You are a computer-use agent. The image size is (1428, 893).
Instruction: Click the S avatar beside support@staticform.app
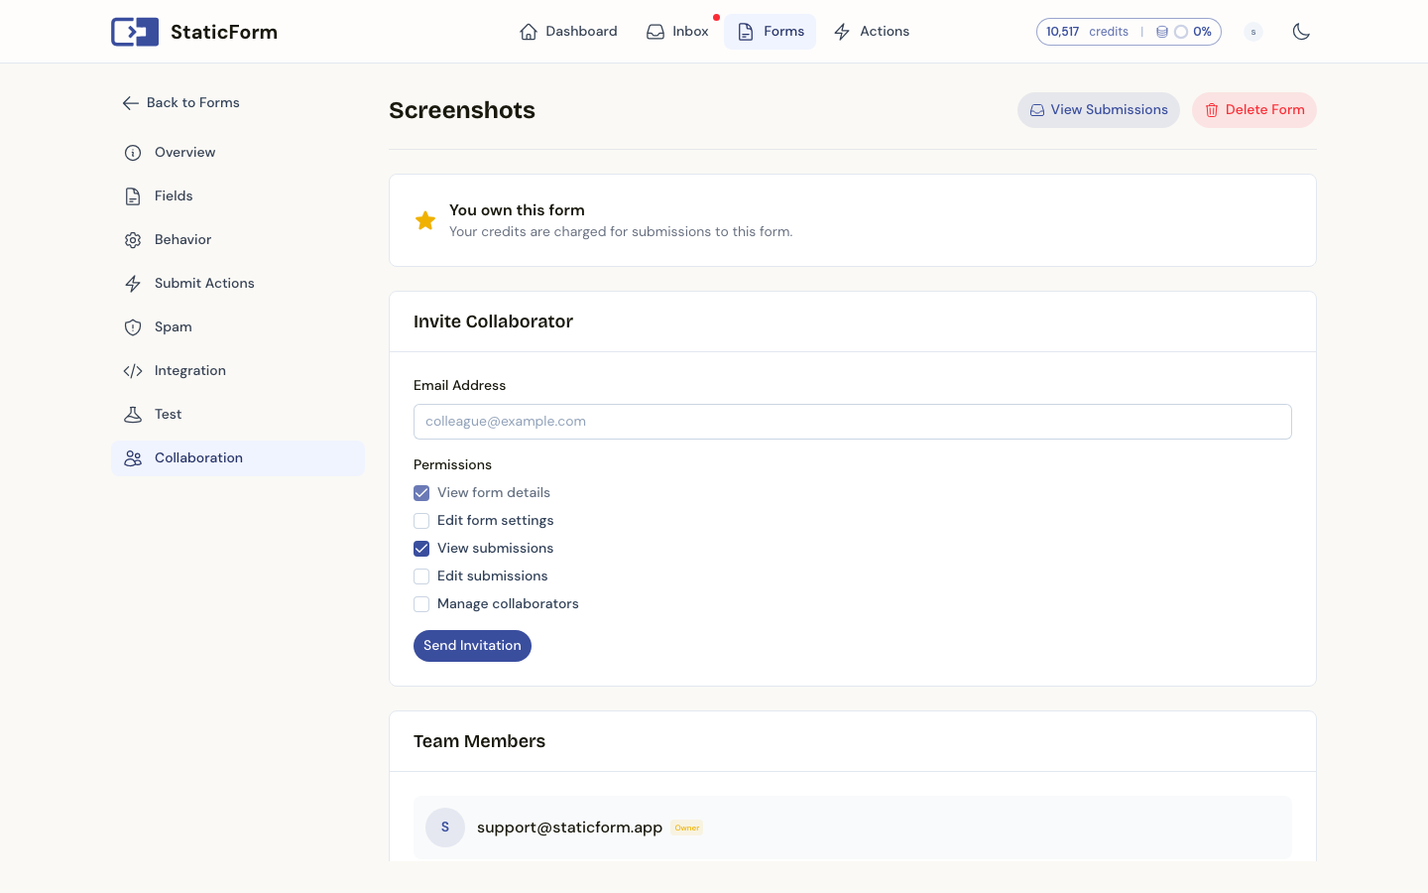(x=445, y=828)
